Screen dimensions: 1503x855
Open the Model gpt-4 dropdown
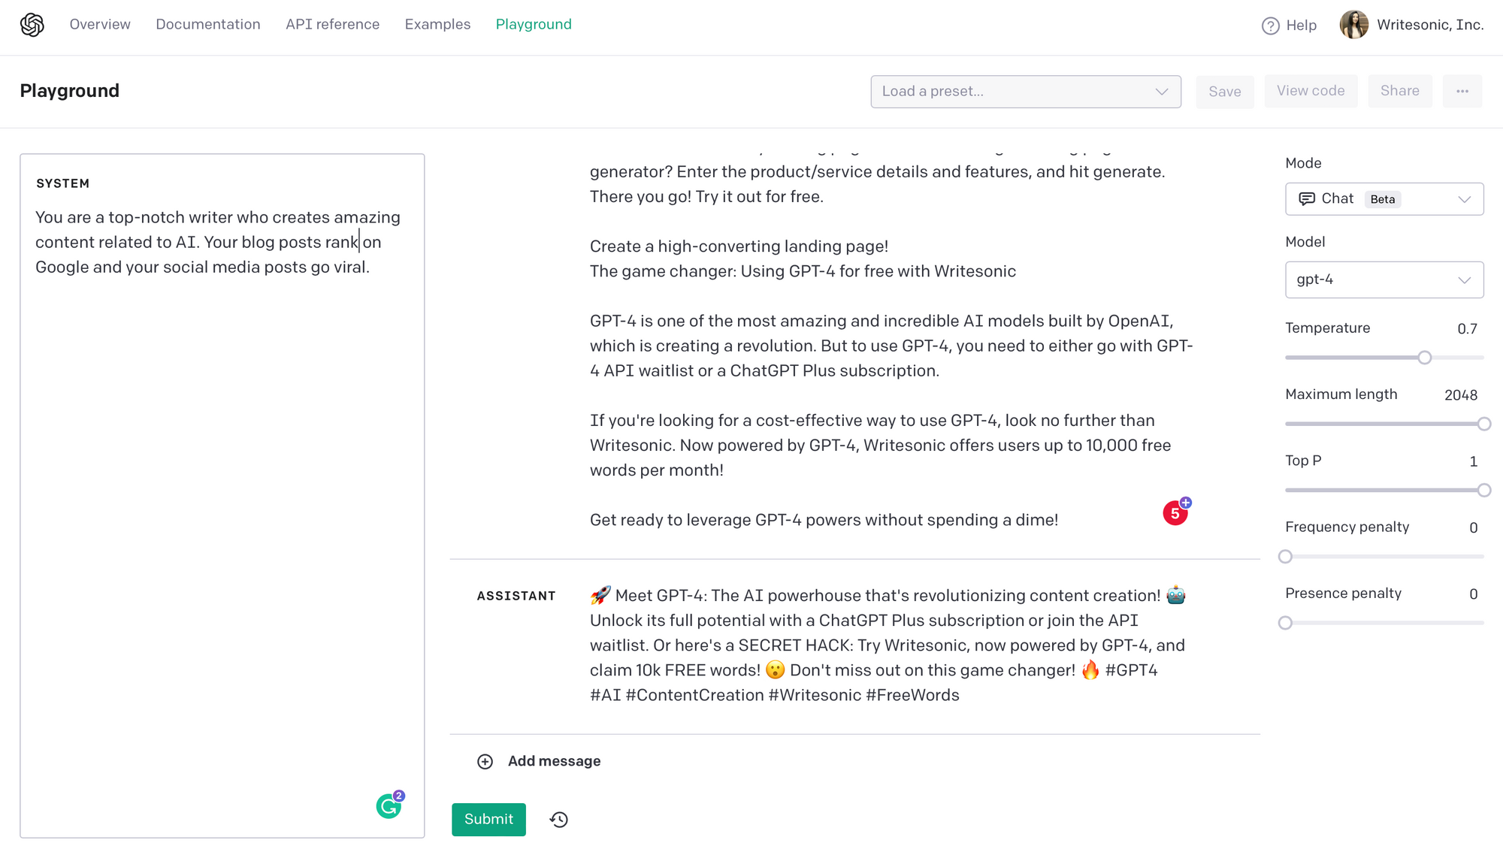(1384, 279)
